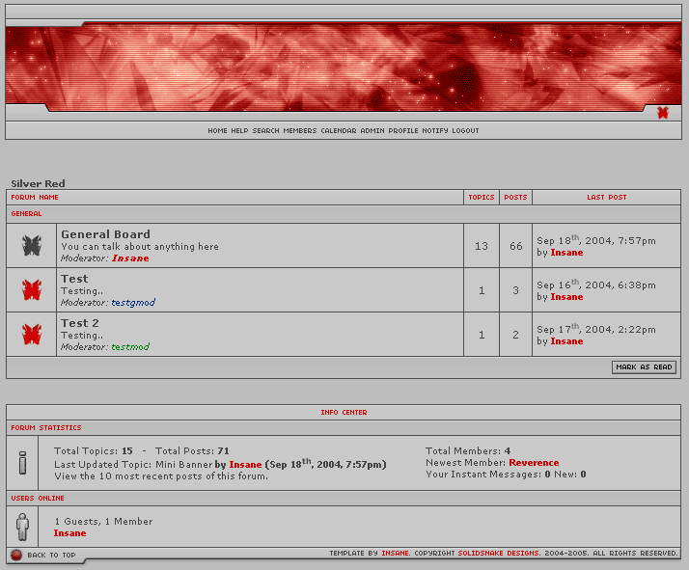Click the Last Post column header
This screenshot has height=570, width=689.
pos(606,198)
